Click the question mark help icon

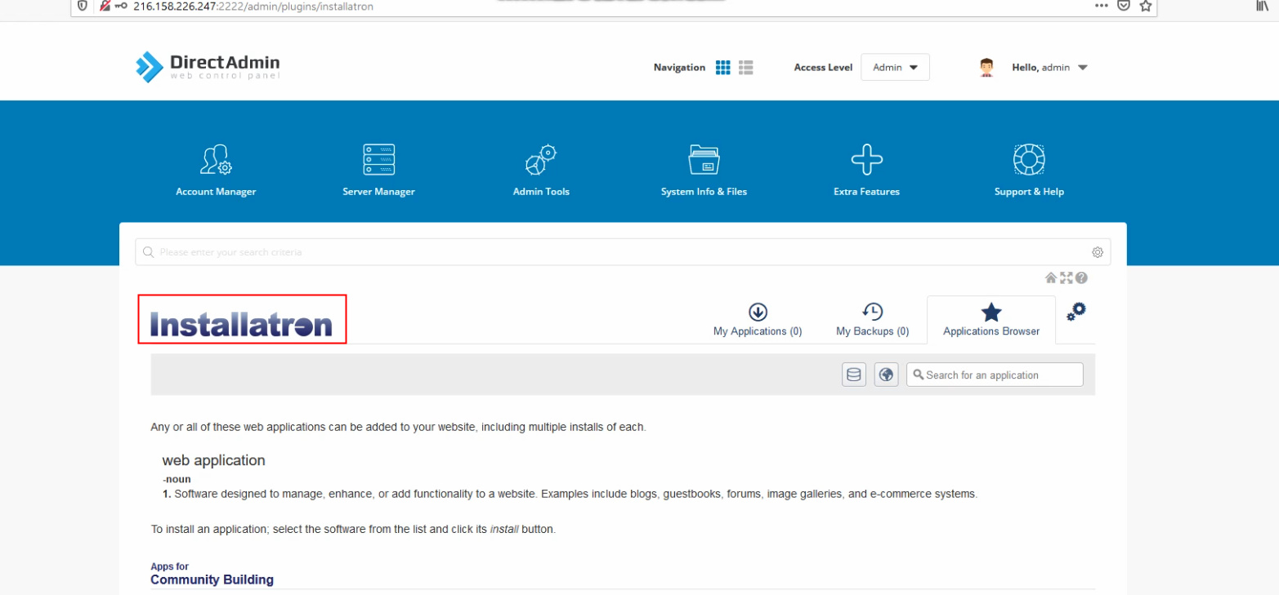tap(1081, 278)
